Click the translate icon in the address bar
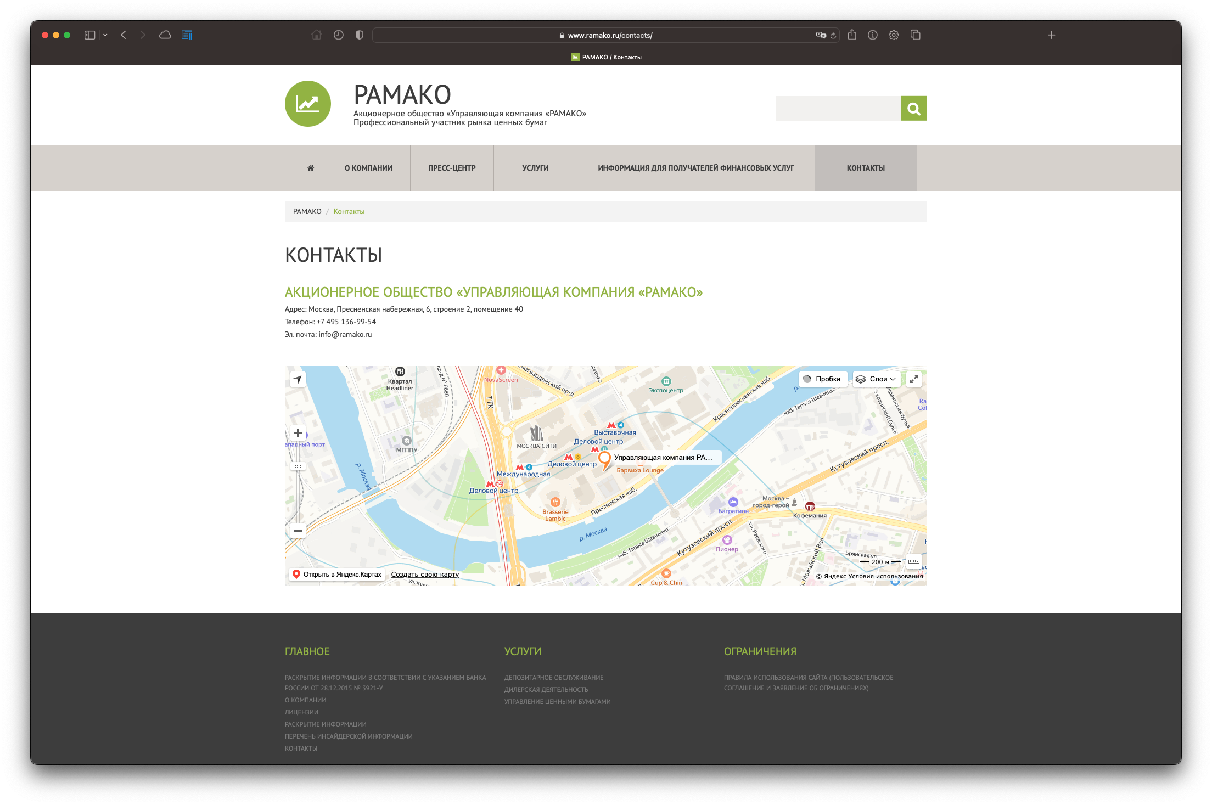Screen dimensions: 1212x805 821,35
